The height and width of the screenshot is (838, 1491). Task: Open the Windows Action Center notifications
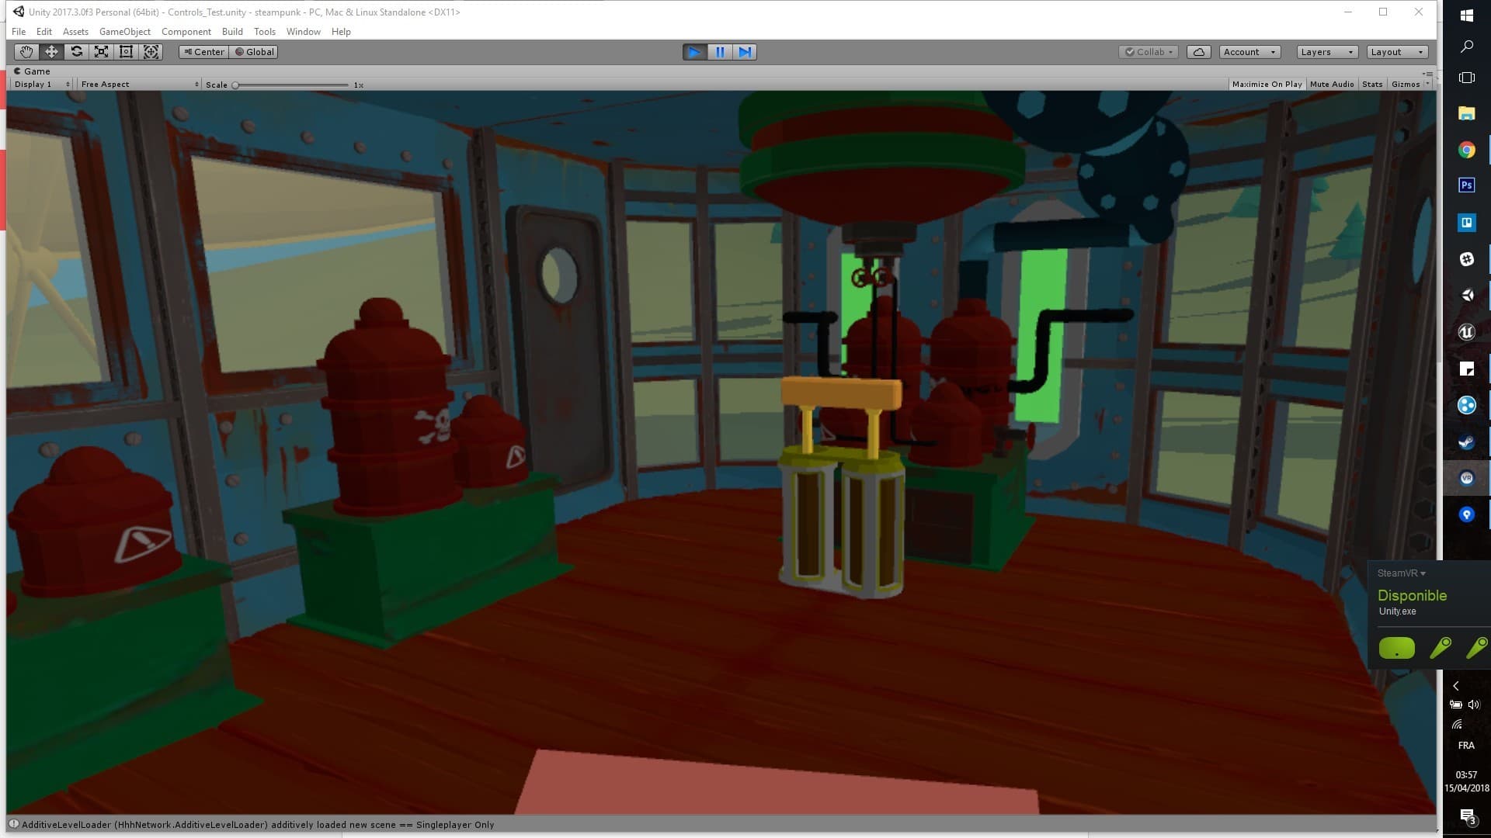(1467, 816)
